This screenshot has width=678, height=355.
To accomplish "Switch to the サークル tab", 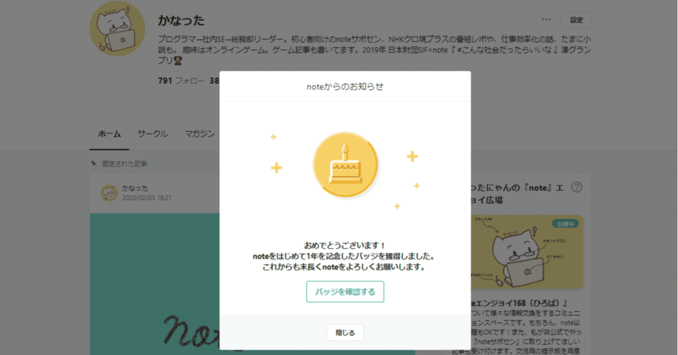I will click(153, 134).
